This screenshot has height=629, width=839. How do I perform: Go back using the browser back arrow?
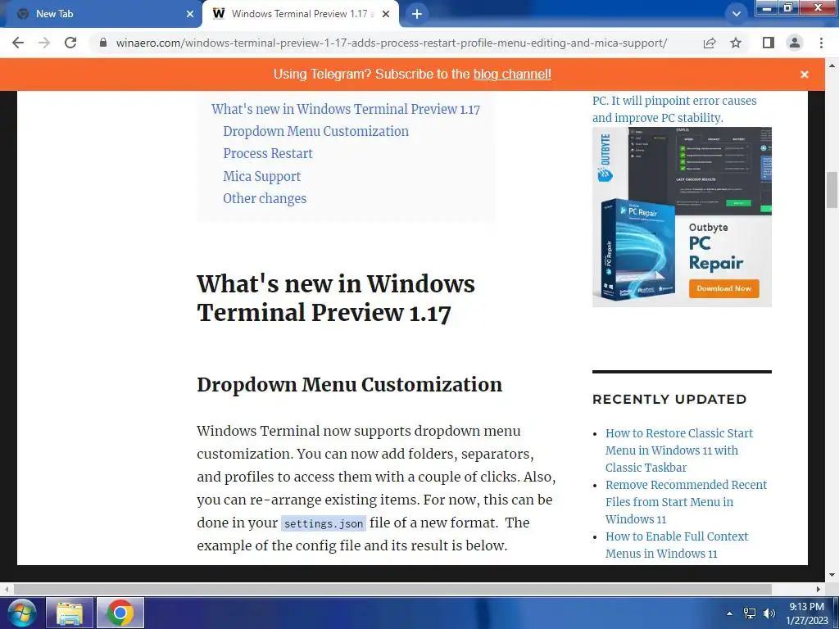click(18, 43)
